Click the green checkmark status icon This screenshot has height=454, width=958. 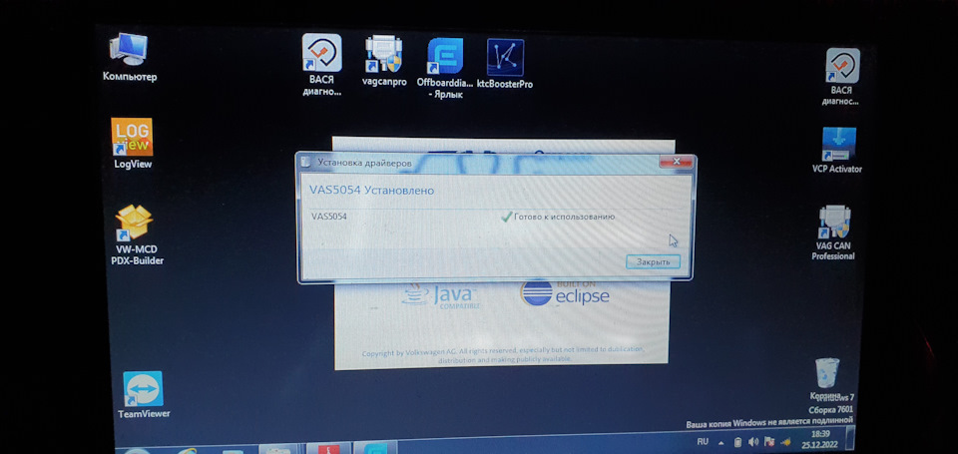point(506,217)
